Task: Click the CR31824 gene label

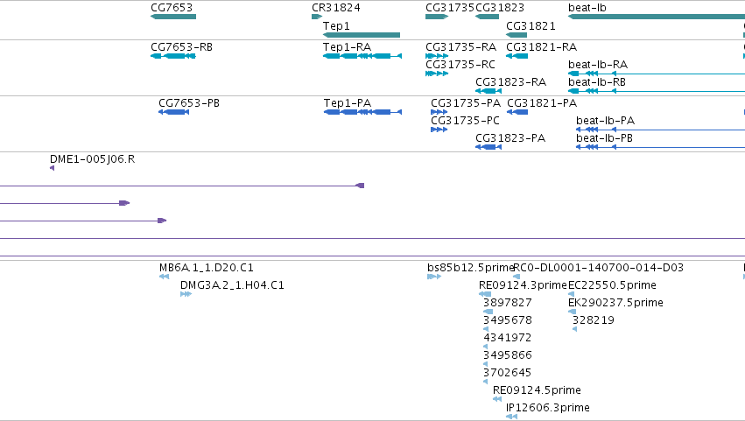Action: (x=336, y=8)
